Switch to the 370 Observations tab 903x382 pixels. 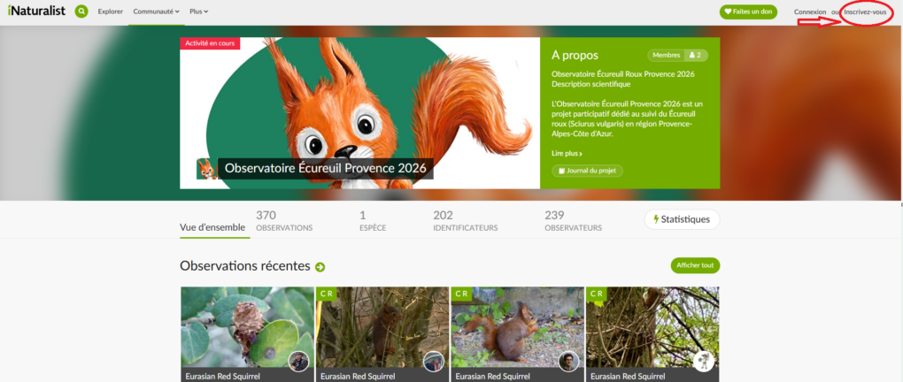tap(283, 221)
